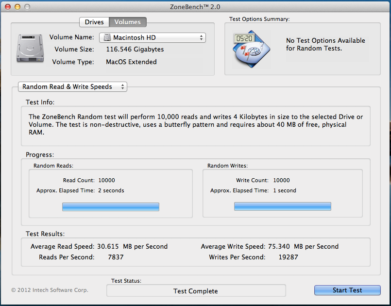Switch to the Drives tab
The image size is (391, 306).
click(x=94, y=22)
